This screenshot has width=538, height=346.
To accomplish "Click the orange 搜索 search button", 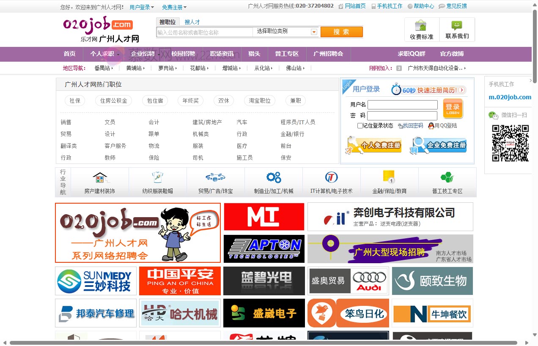I will pos(341,32).
